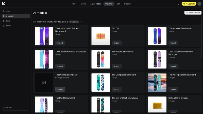This screenshot has width=203, height=114.
Task: Click the Draft Snowboard thumbnail
Action: 44,104
